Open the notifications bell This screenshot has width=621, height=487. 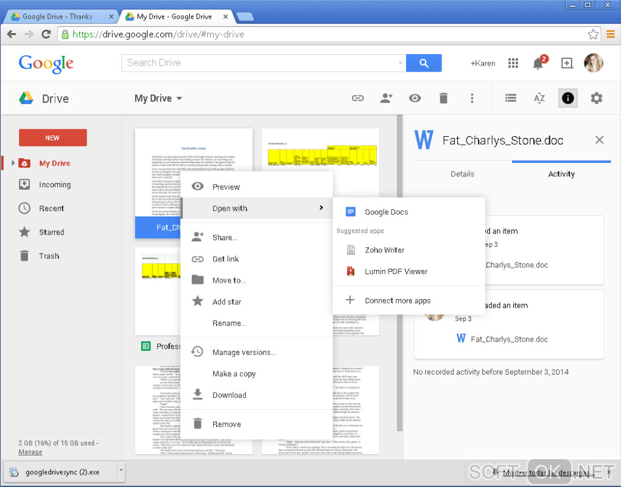538,63
